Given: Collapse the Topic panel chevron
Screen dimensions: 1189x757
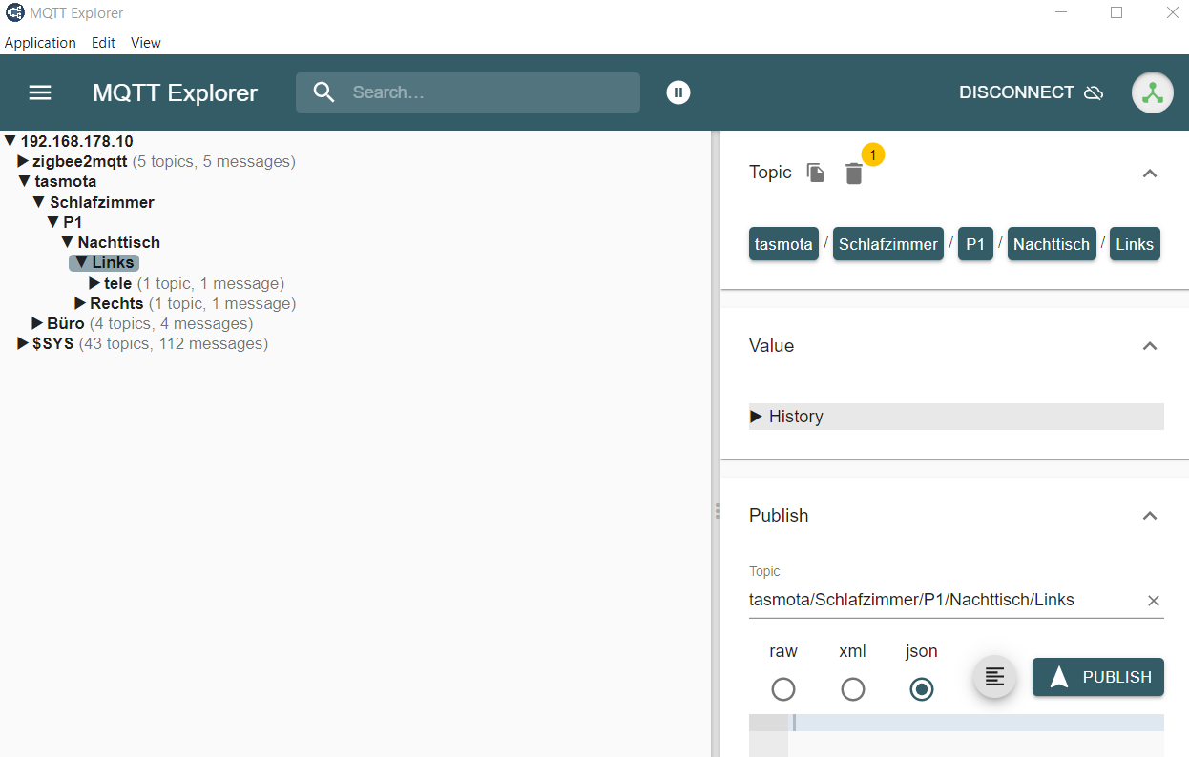Looking at the screenshot, I should point(1150,174).
